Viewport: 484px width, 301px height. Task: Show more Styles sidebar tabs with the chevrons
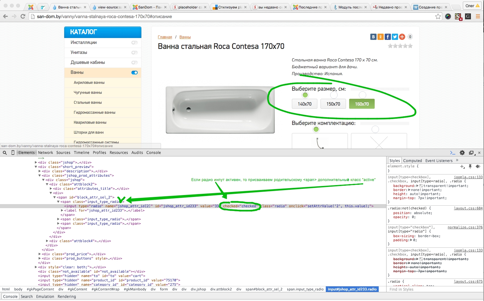457,160
